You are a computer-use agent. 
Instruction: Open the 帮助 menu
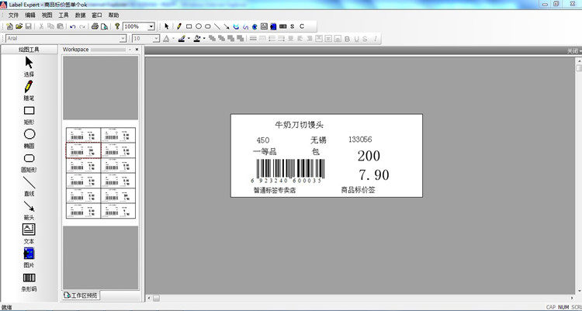pos(113,15)
